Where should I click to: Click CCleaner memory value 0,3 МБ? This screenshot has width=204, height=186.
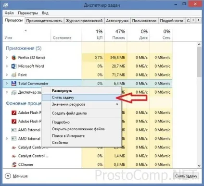pyautogui.click(x=119, y=164)
